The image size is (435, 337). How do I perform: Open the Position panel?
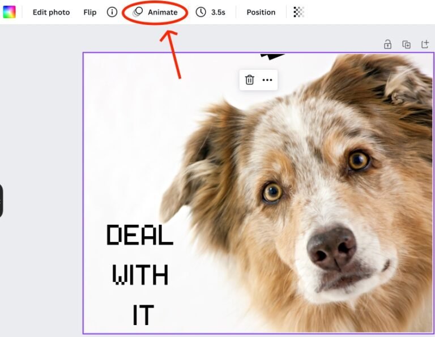click(261, 12)
